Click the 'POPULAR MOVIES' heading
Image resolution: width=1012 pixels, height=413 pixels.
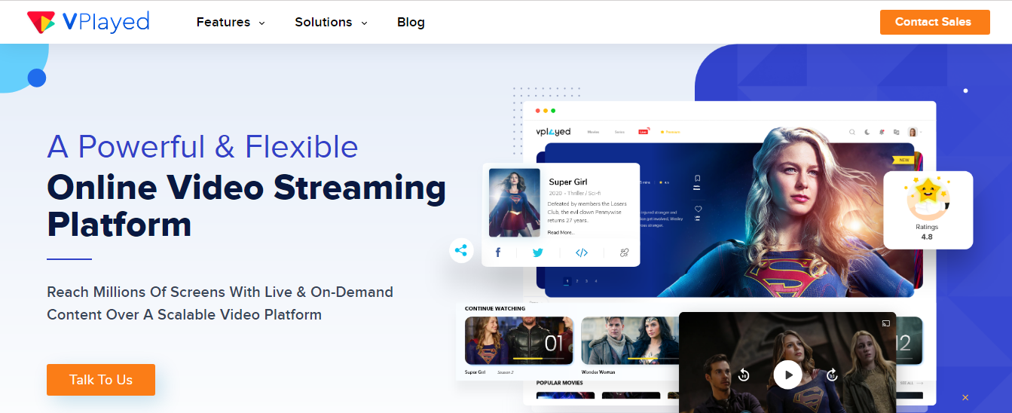(560, 383)
